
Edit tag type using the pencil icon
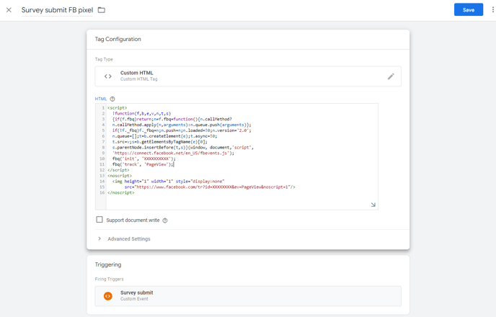pyautogui.click(x=391, y=76)
